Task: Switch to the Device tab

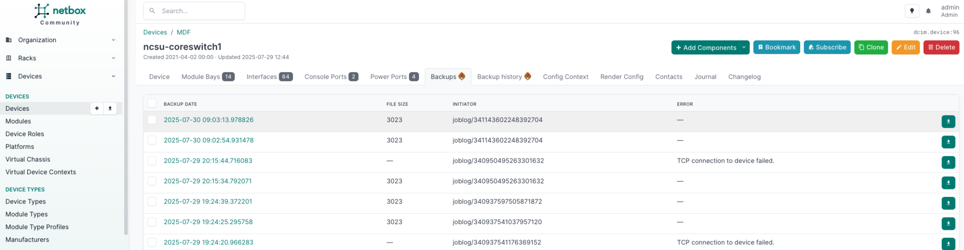Action: coord(159,77)
